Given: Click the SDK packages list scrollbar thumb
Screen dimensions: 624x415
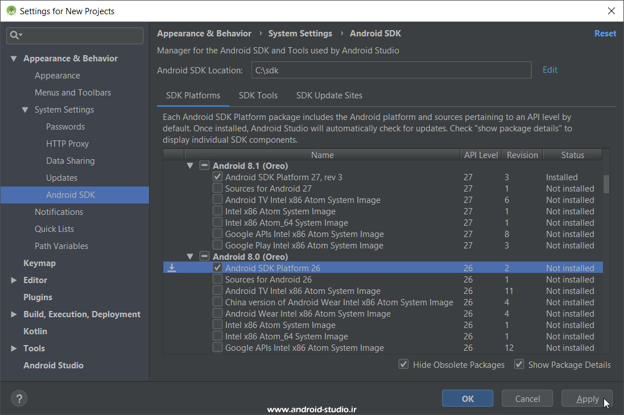Looking at the screenshot, I should point(606,184).
